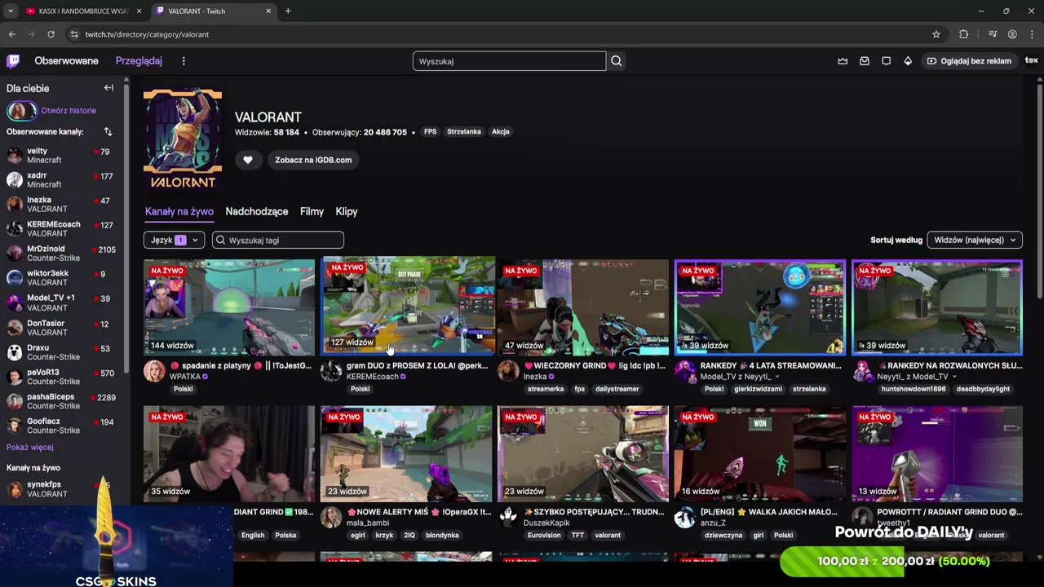Collapse the Dla ciebie sidebar
Viewport: 1044px width, 587px height.
[x=108, y=88]
